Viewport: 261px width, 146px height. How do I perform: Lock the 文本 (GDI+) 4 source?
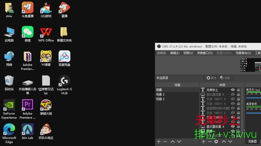tap(238, 103)
